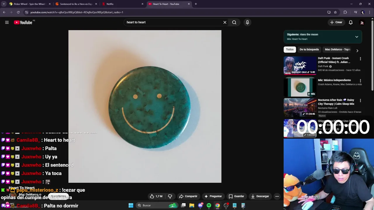Open the Nocturne After Rain video title
374x210 pixels.
(x=336, y=102)
